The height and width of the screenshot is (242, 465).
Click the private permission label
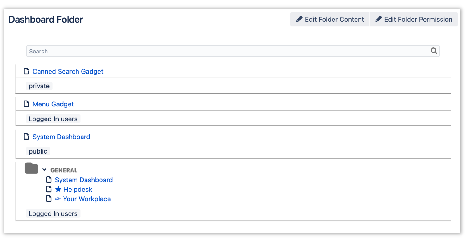coord(39,86)
